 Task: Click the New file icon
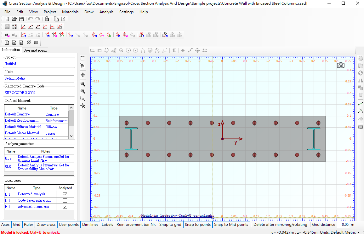[x=7, y=19]
